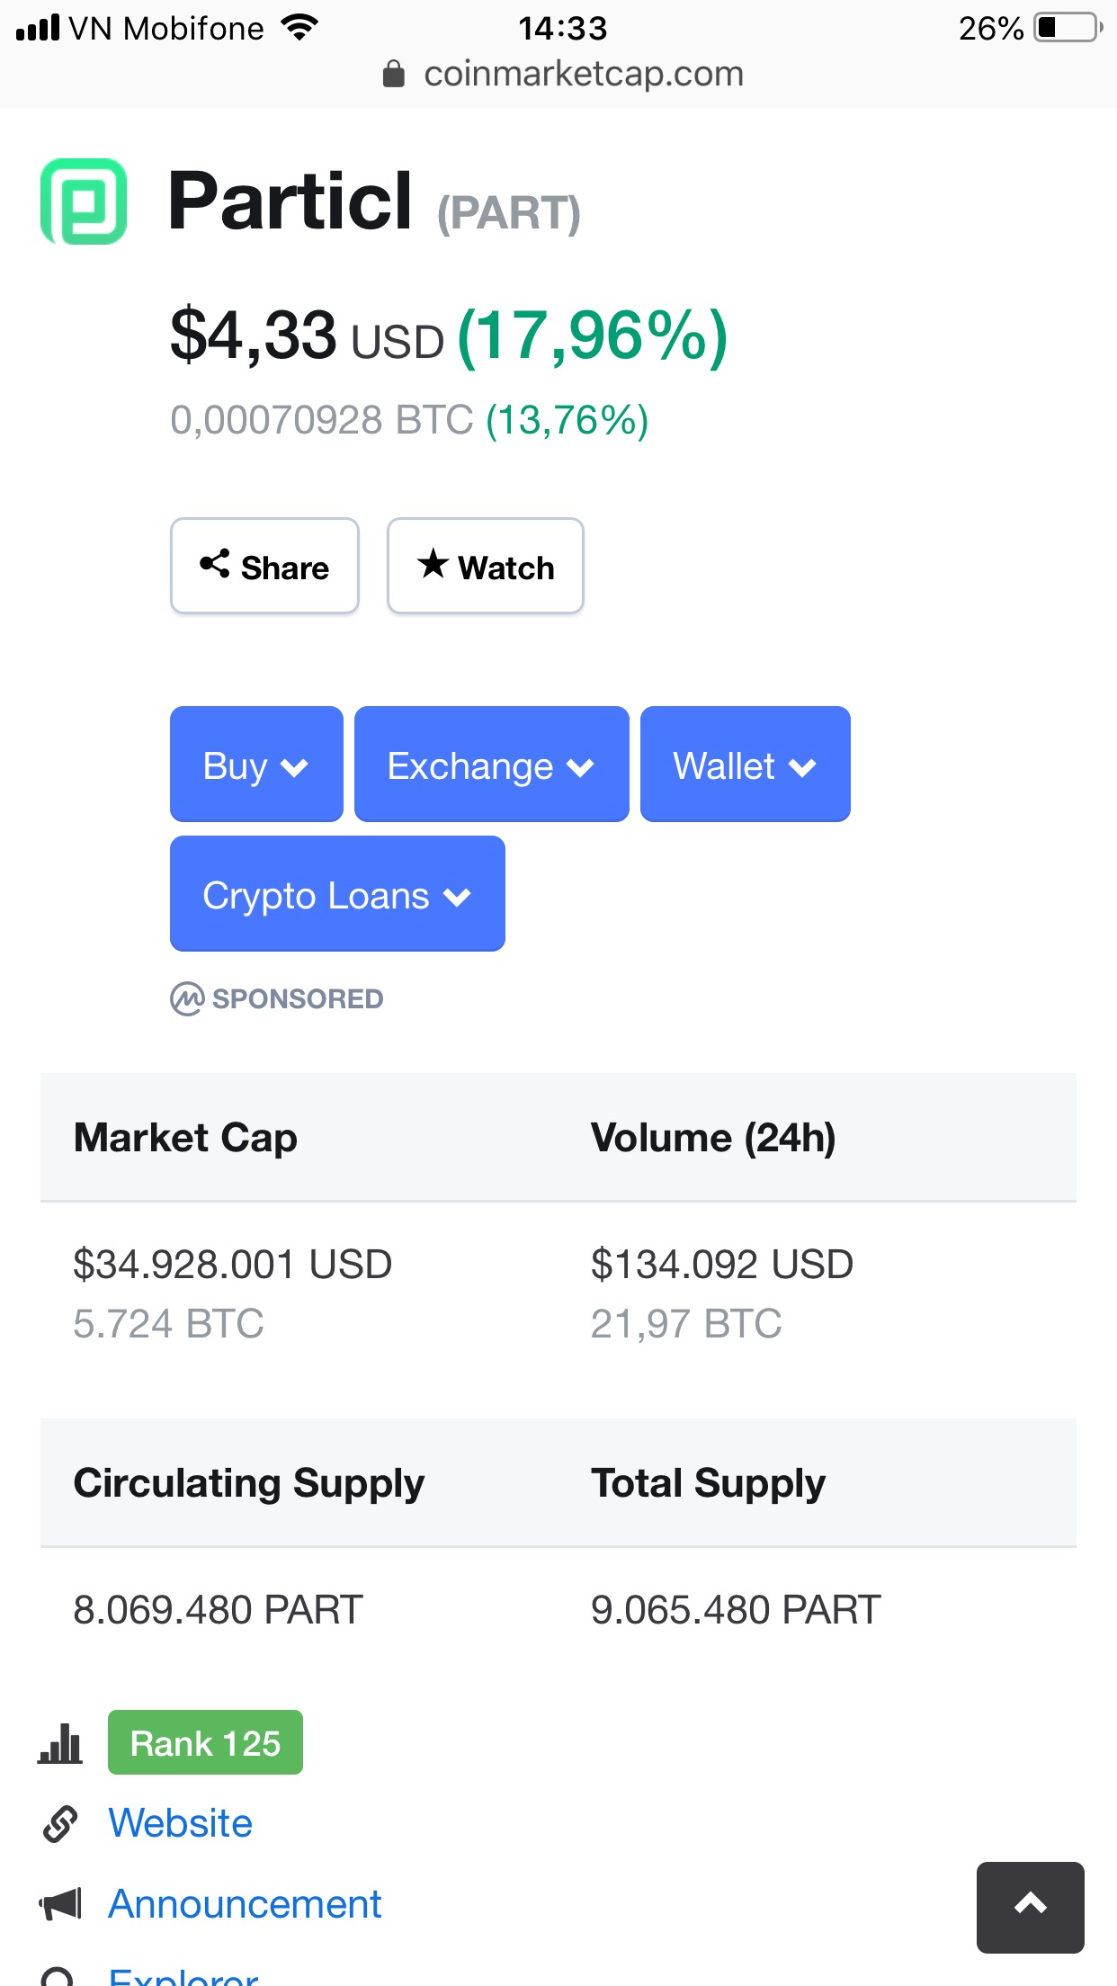Tap the padlock icon in address bar
Viewport: 1117px width, 1986px height.
(x=394, y=74)
